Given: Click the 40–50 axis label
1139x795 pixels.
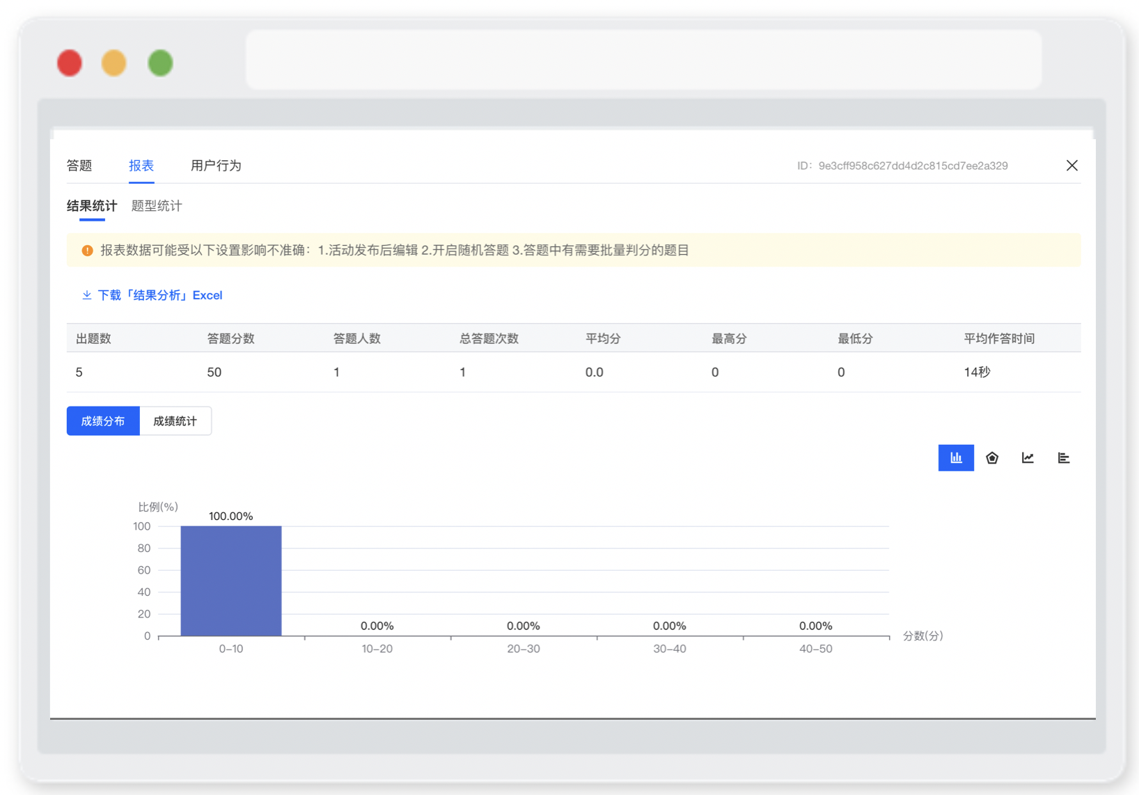Looking at the screenshot, I should tap(816, 649).
